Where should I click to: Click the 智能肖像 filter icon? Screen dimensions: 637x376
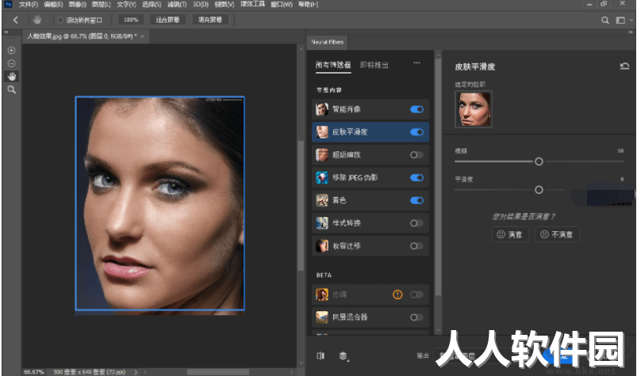(x=322, y=109)
